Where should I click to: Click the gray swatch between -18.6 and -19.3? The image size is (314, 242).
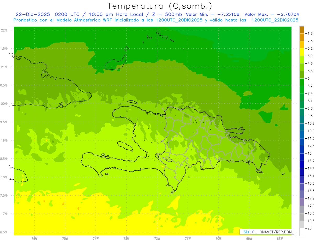pyautogui.click(x=302, y=217)
